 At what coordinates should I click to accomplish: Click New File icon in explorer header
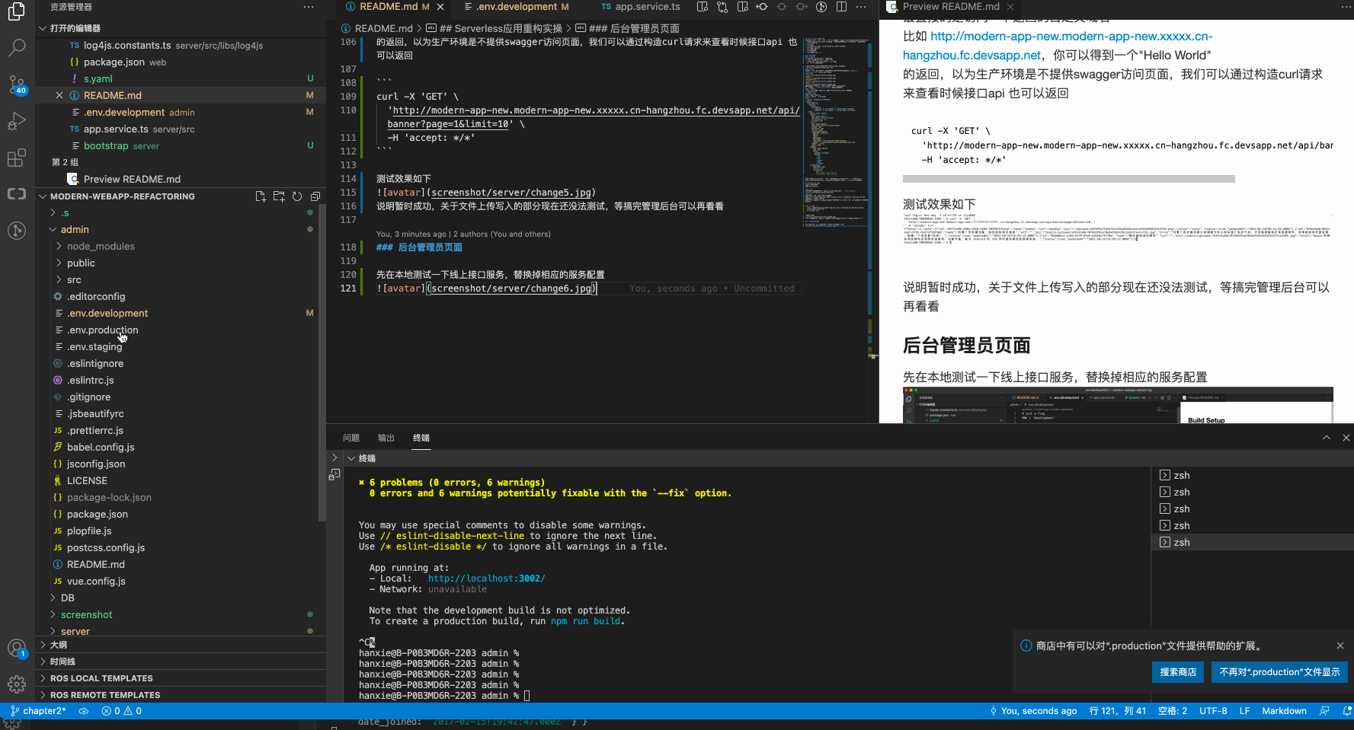pos(261,196)
